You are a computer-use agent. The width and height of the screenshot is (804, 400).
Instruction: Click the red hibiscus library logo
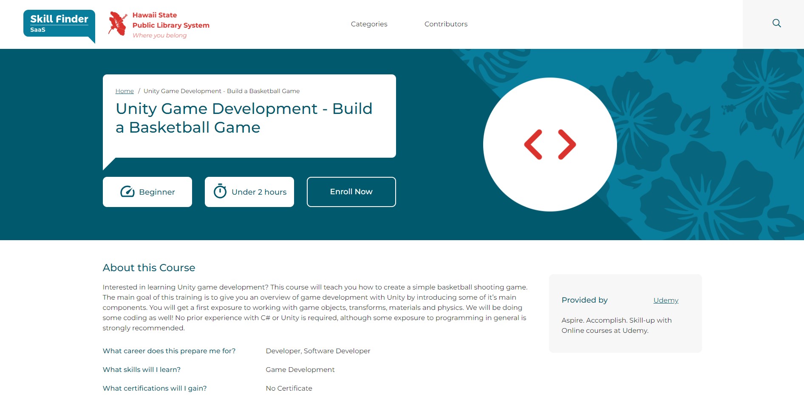tap(118, 24)
